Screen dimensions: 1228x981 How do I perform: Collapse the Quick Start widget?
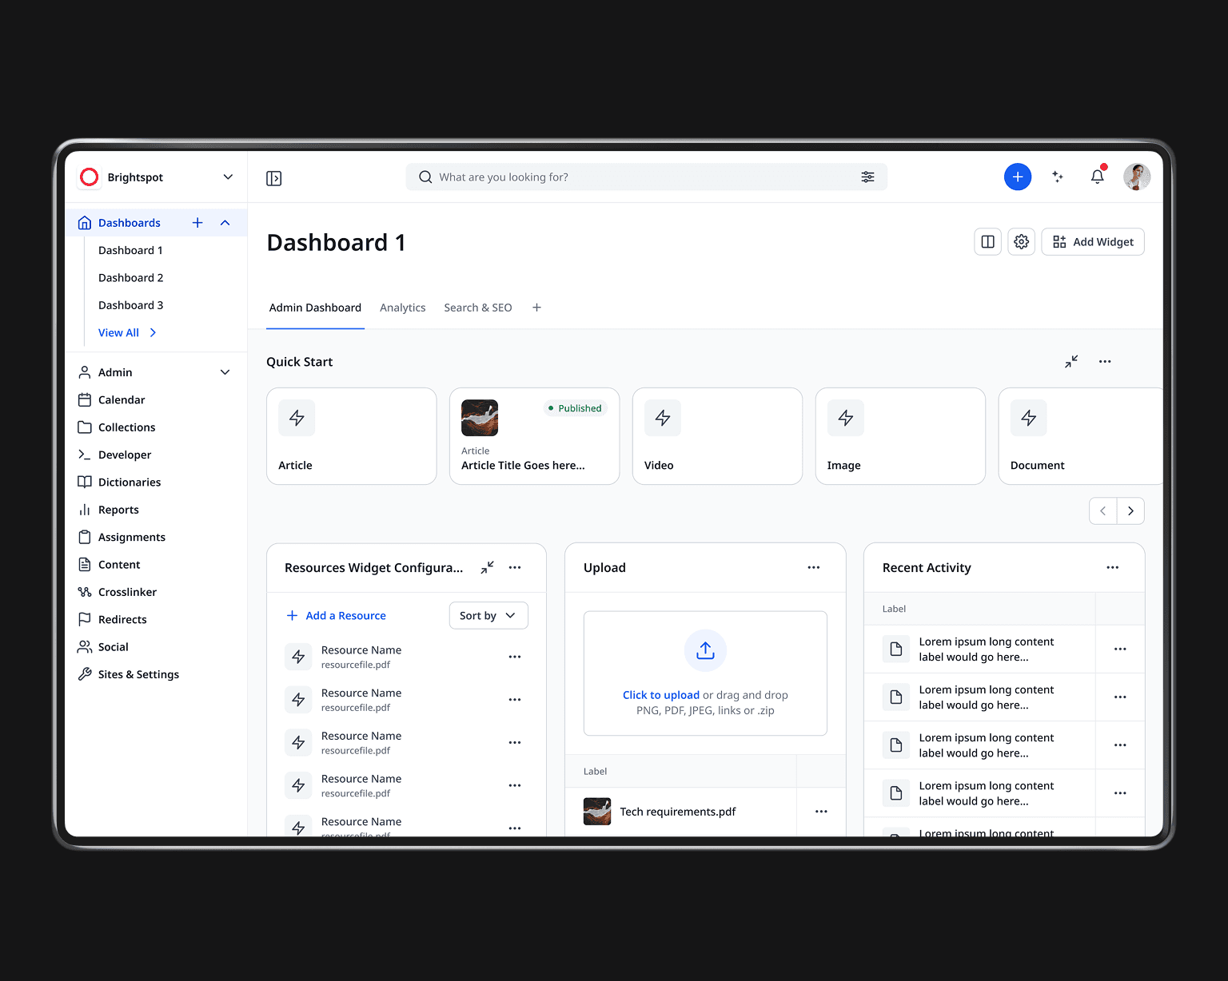[1071, 361]
